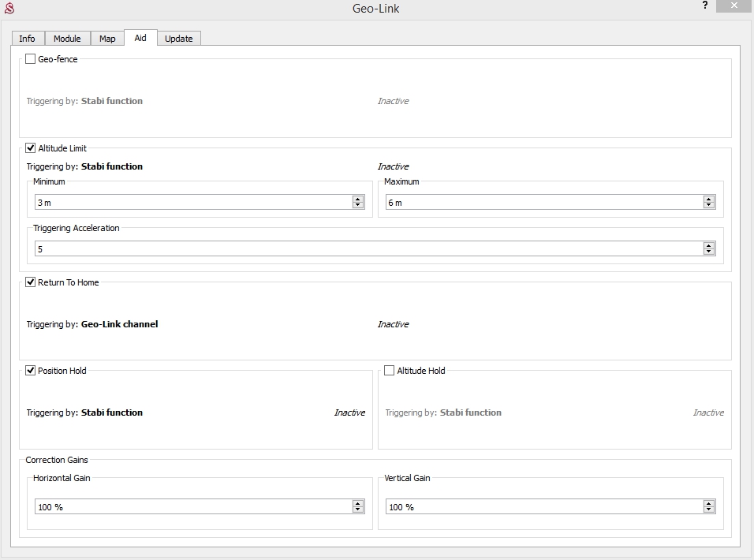754x560 pixels.
Task: Select the Map tab
Action: (107, 39)
